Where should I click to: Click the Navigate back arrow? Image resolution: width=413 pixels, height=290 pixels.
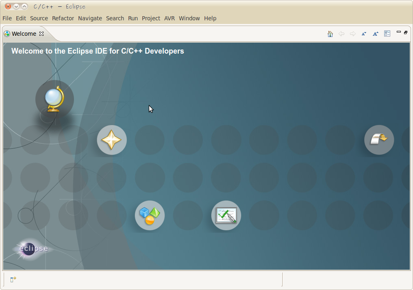pos(341,34)
